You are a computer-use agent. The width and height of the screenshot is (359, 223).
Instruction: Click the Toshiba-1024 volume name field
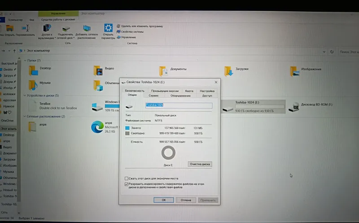(x=179, y=105)
